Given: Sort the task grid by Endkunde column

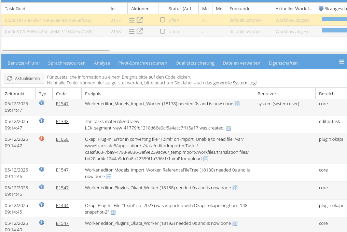Looking at the screenshot, I should (x=240, y=9).
